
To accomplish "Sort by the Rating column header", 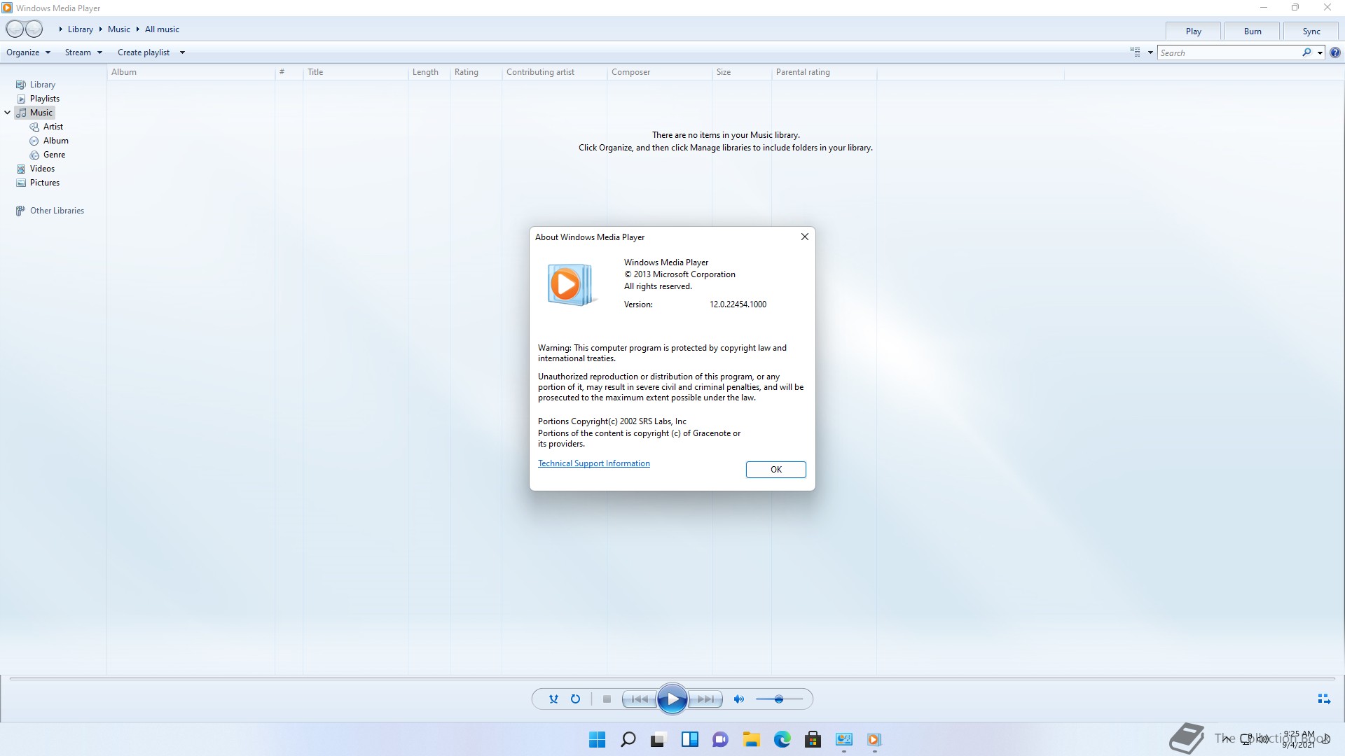I will coord(476,72).
